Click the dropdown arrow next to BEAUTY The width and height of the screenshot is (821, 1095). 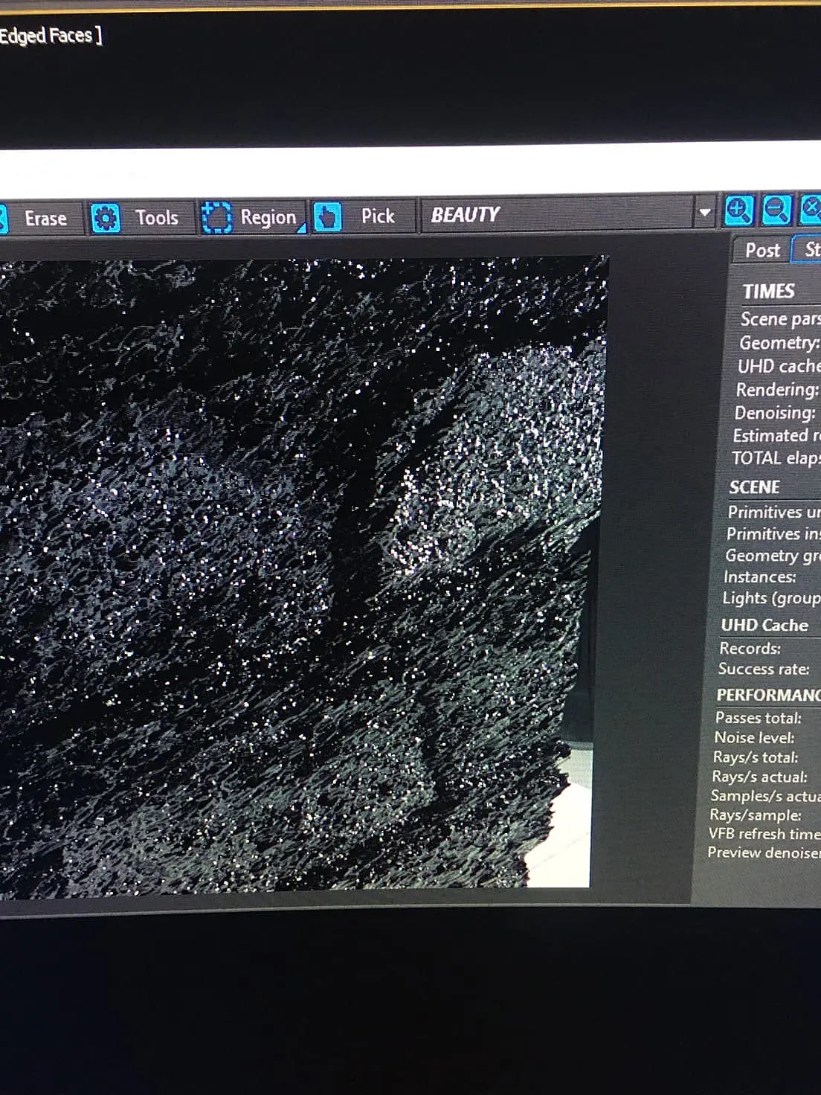tap(704, 213)
